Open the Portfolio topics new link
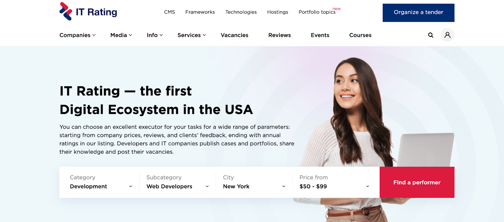Viewport: 504px width, 222px height. (x=319, y=11)
